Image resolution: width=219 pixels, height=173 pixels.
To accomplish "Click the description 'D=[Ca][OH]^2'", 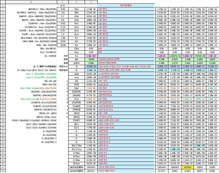I will pyautogui.click(x=49, y=142).
